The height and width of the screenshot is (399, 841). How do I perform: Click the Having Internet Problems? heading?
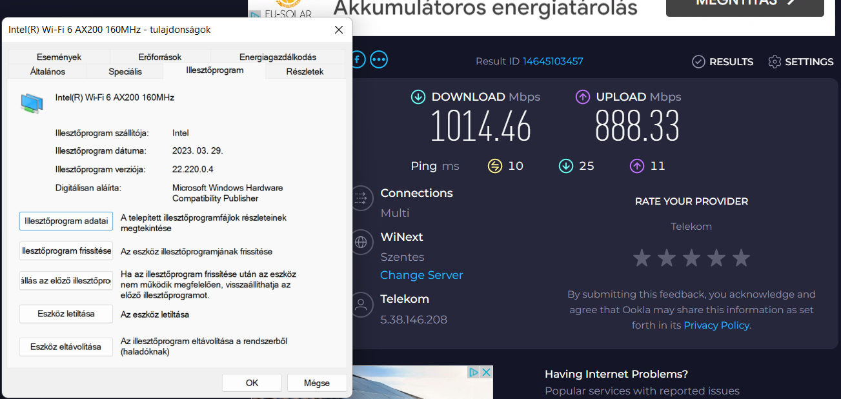616,374
